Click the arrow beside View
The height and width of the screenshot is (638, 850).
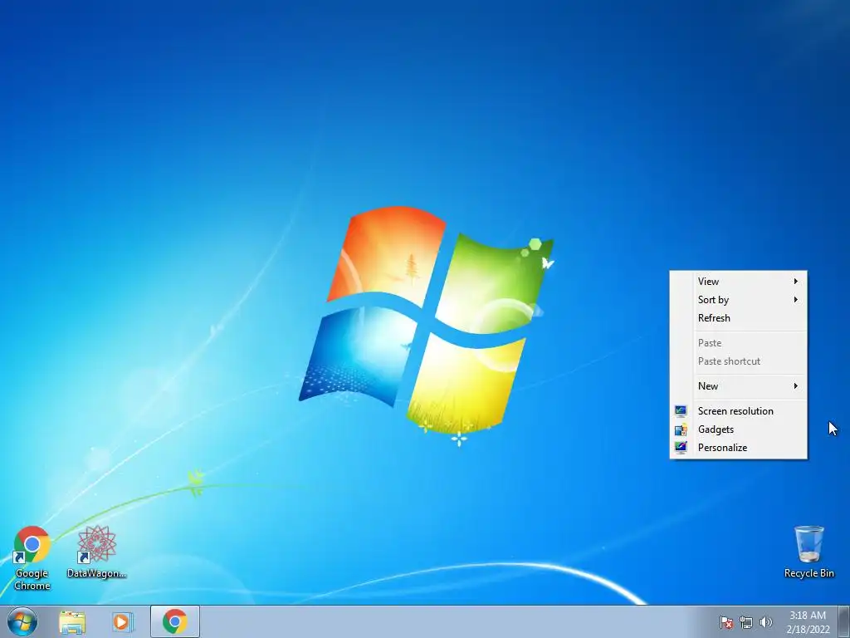[796, 281]
